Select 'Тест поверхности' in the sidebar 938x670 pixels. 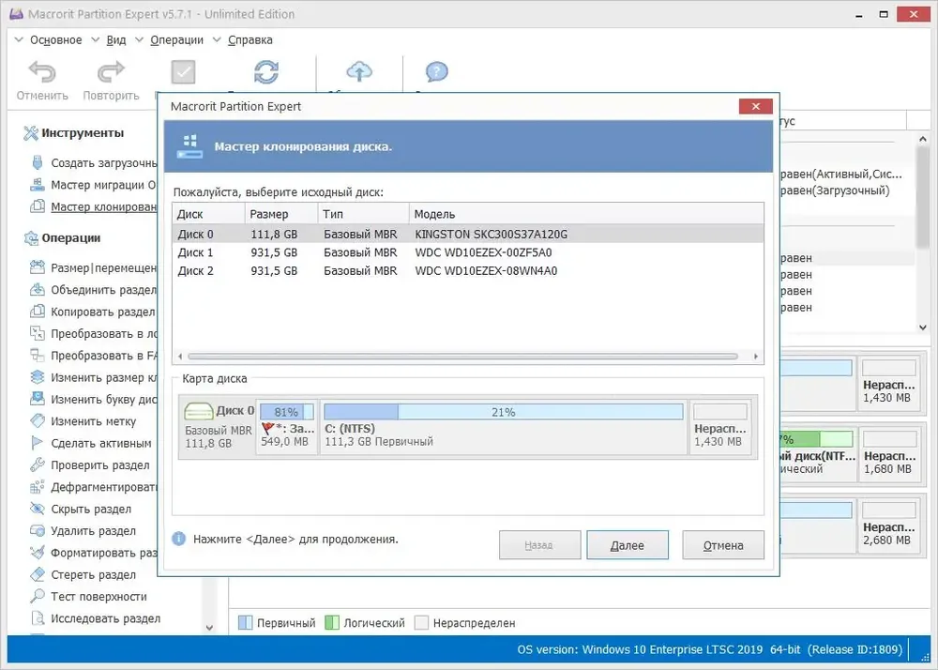[x=98, y=597]
